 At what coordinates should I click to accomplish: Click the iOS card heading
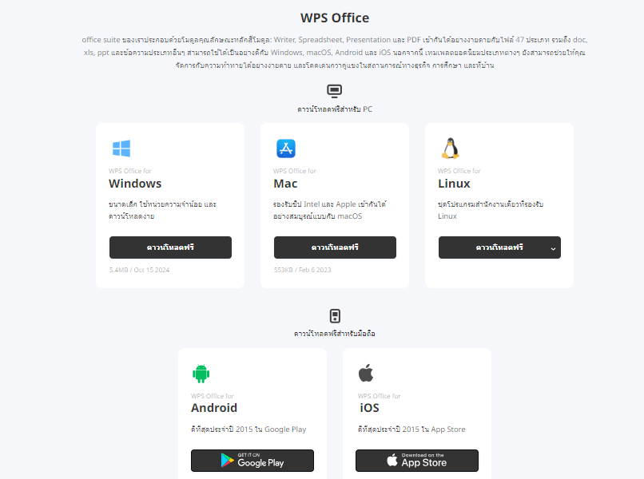point(369,408)
